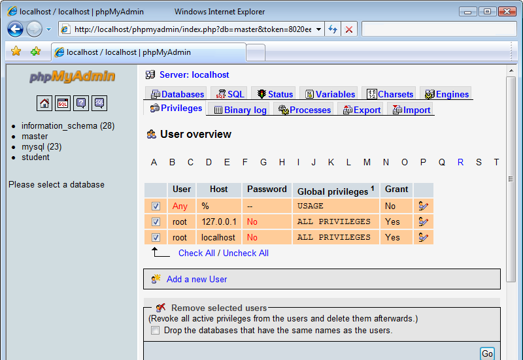Uncheck the Any user row checkbox
Image resolution: width=523 pixels, height=360 pixels.
coord(156,206)
